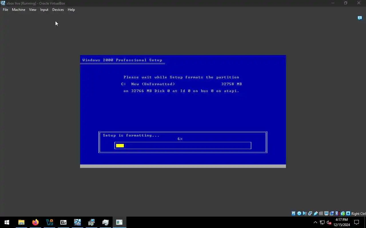Viewport: 366px width, 228px height.
Task: Click the mouse integration status icon
Action: pos(343,213)
